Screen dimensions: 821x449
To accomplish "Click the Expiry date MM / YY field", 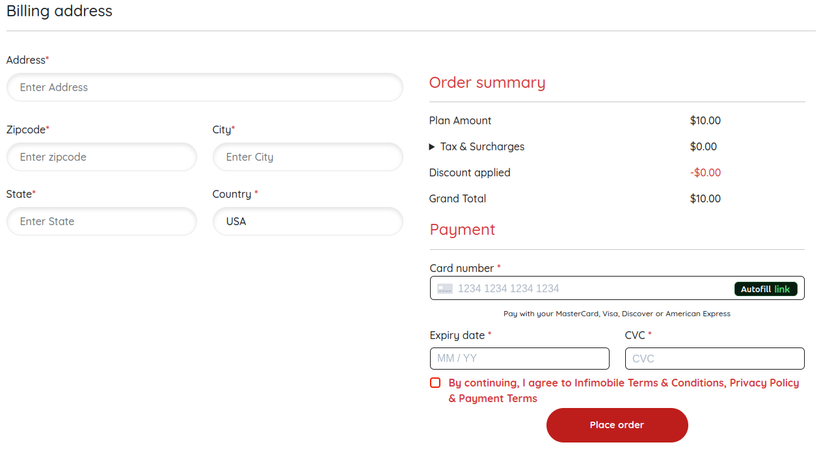I will click(519, 359).
